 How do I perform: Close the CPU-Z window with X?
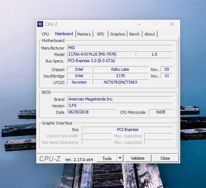coord(172,24)
